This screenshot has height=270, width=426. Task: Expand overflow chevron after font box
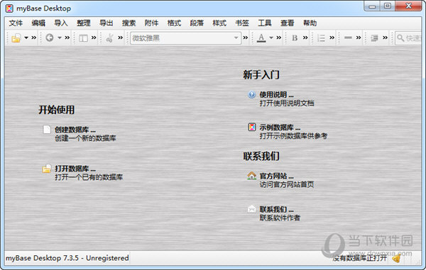click(246, 38)
